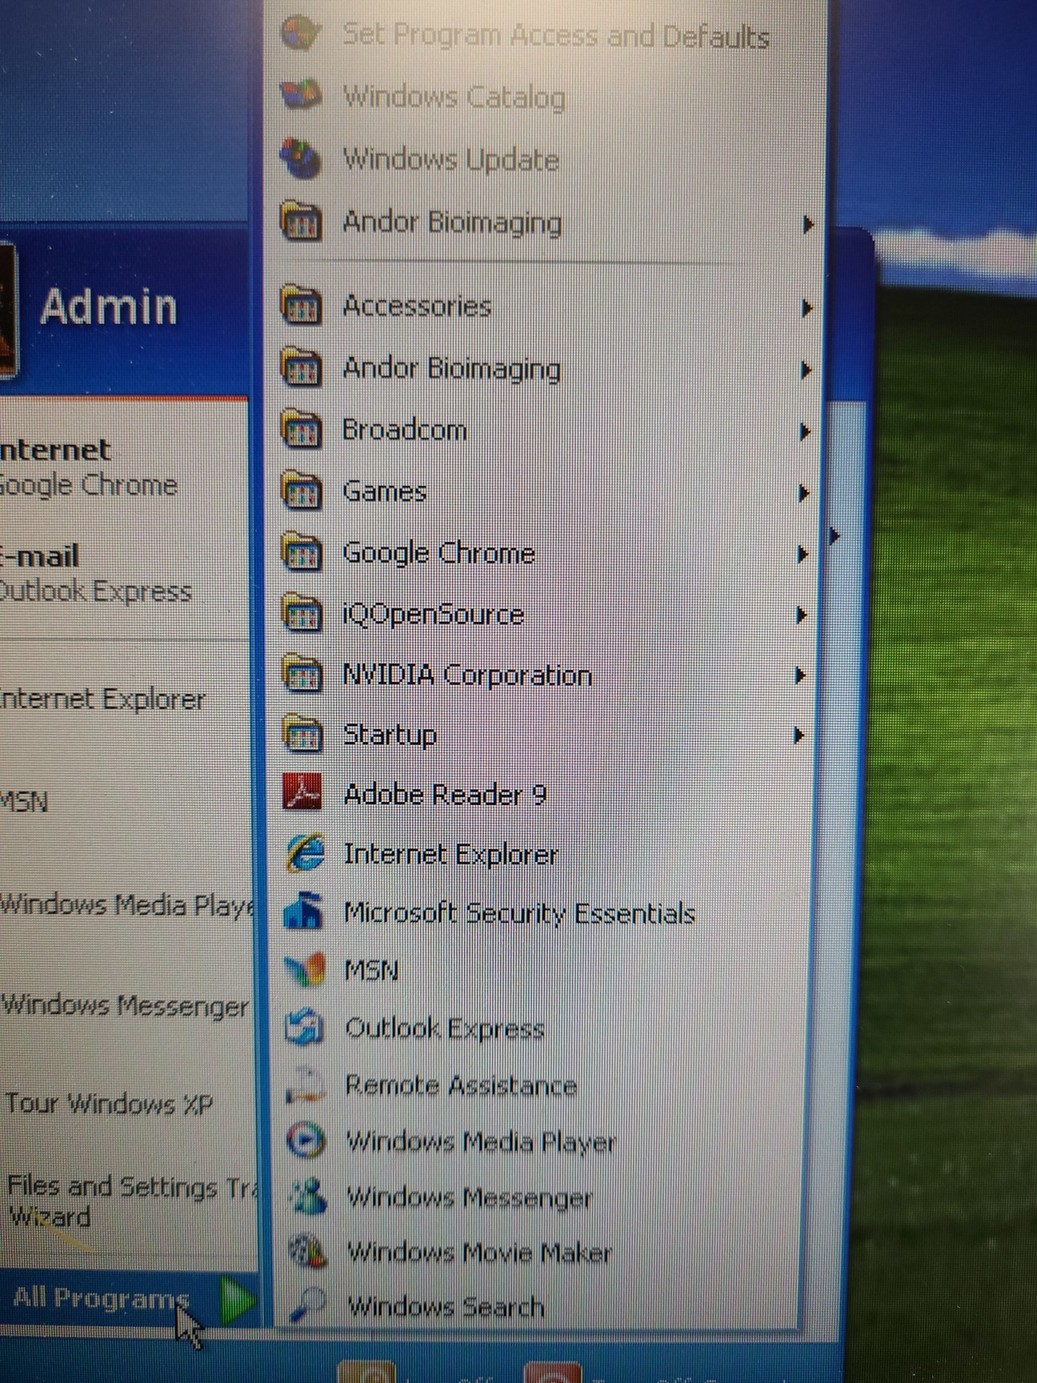Open Windows Movie Maker icon
This screenshot has height=1383, width=1037.
tap(307, 1252)
